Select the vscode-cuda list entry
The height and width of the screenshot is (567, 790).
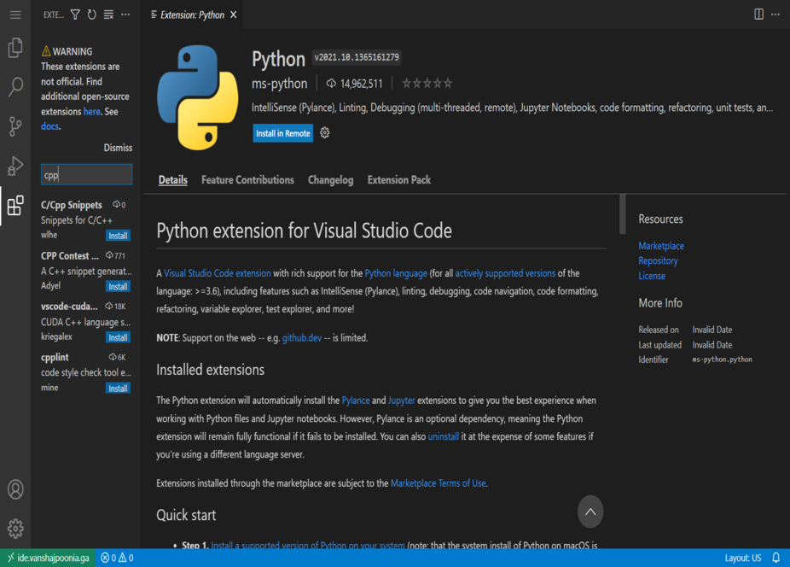(x=85, y=322)
